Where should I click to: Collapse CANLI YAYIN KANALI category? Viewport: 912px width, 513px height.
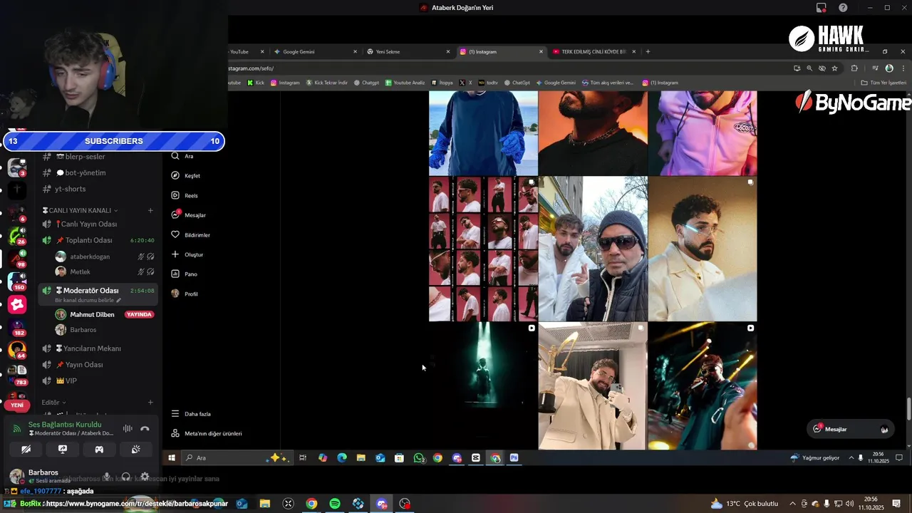click(81, 210)
